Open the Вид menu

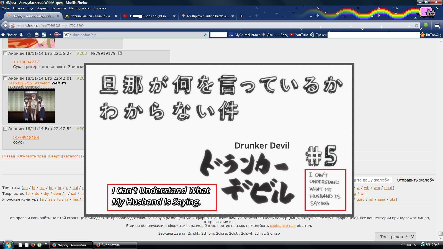pyautogui.click(x=30, y=8)
